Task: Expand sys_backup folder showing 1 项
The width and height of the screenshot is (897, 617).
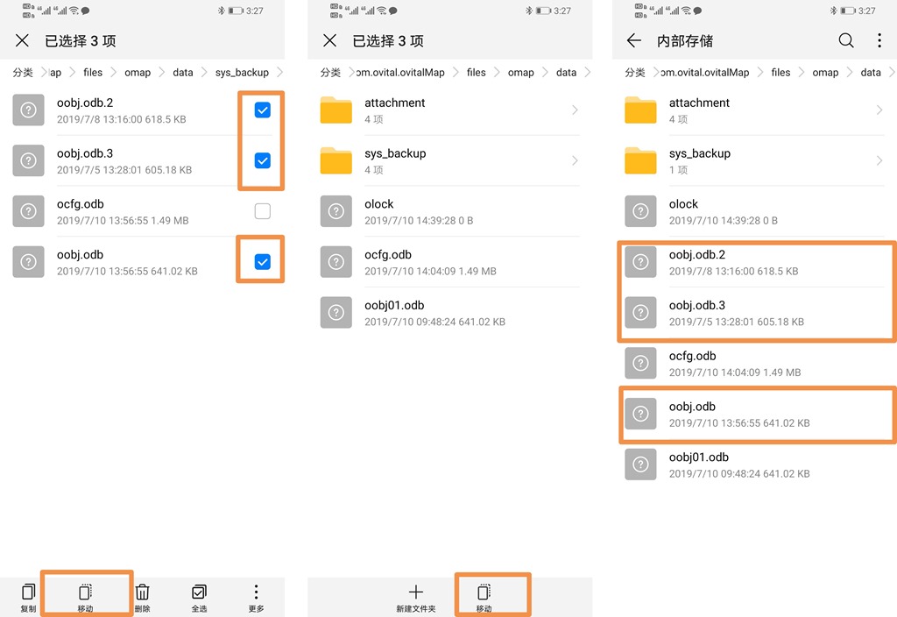Action: point(754,160)
